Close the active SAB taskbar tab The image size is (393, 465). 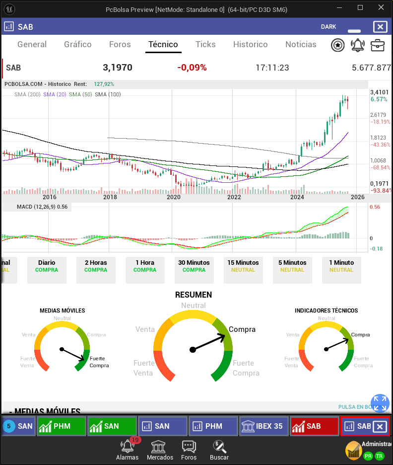point(380,427)
